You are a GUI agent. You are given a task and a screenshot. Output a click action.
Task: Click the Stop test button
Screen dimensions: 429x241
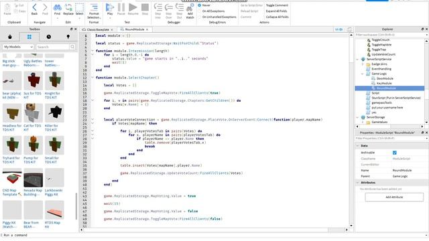145,7
